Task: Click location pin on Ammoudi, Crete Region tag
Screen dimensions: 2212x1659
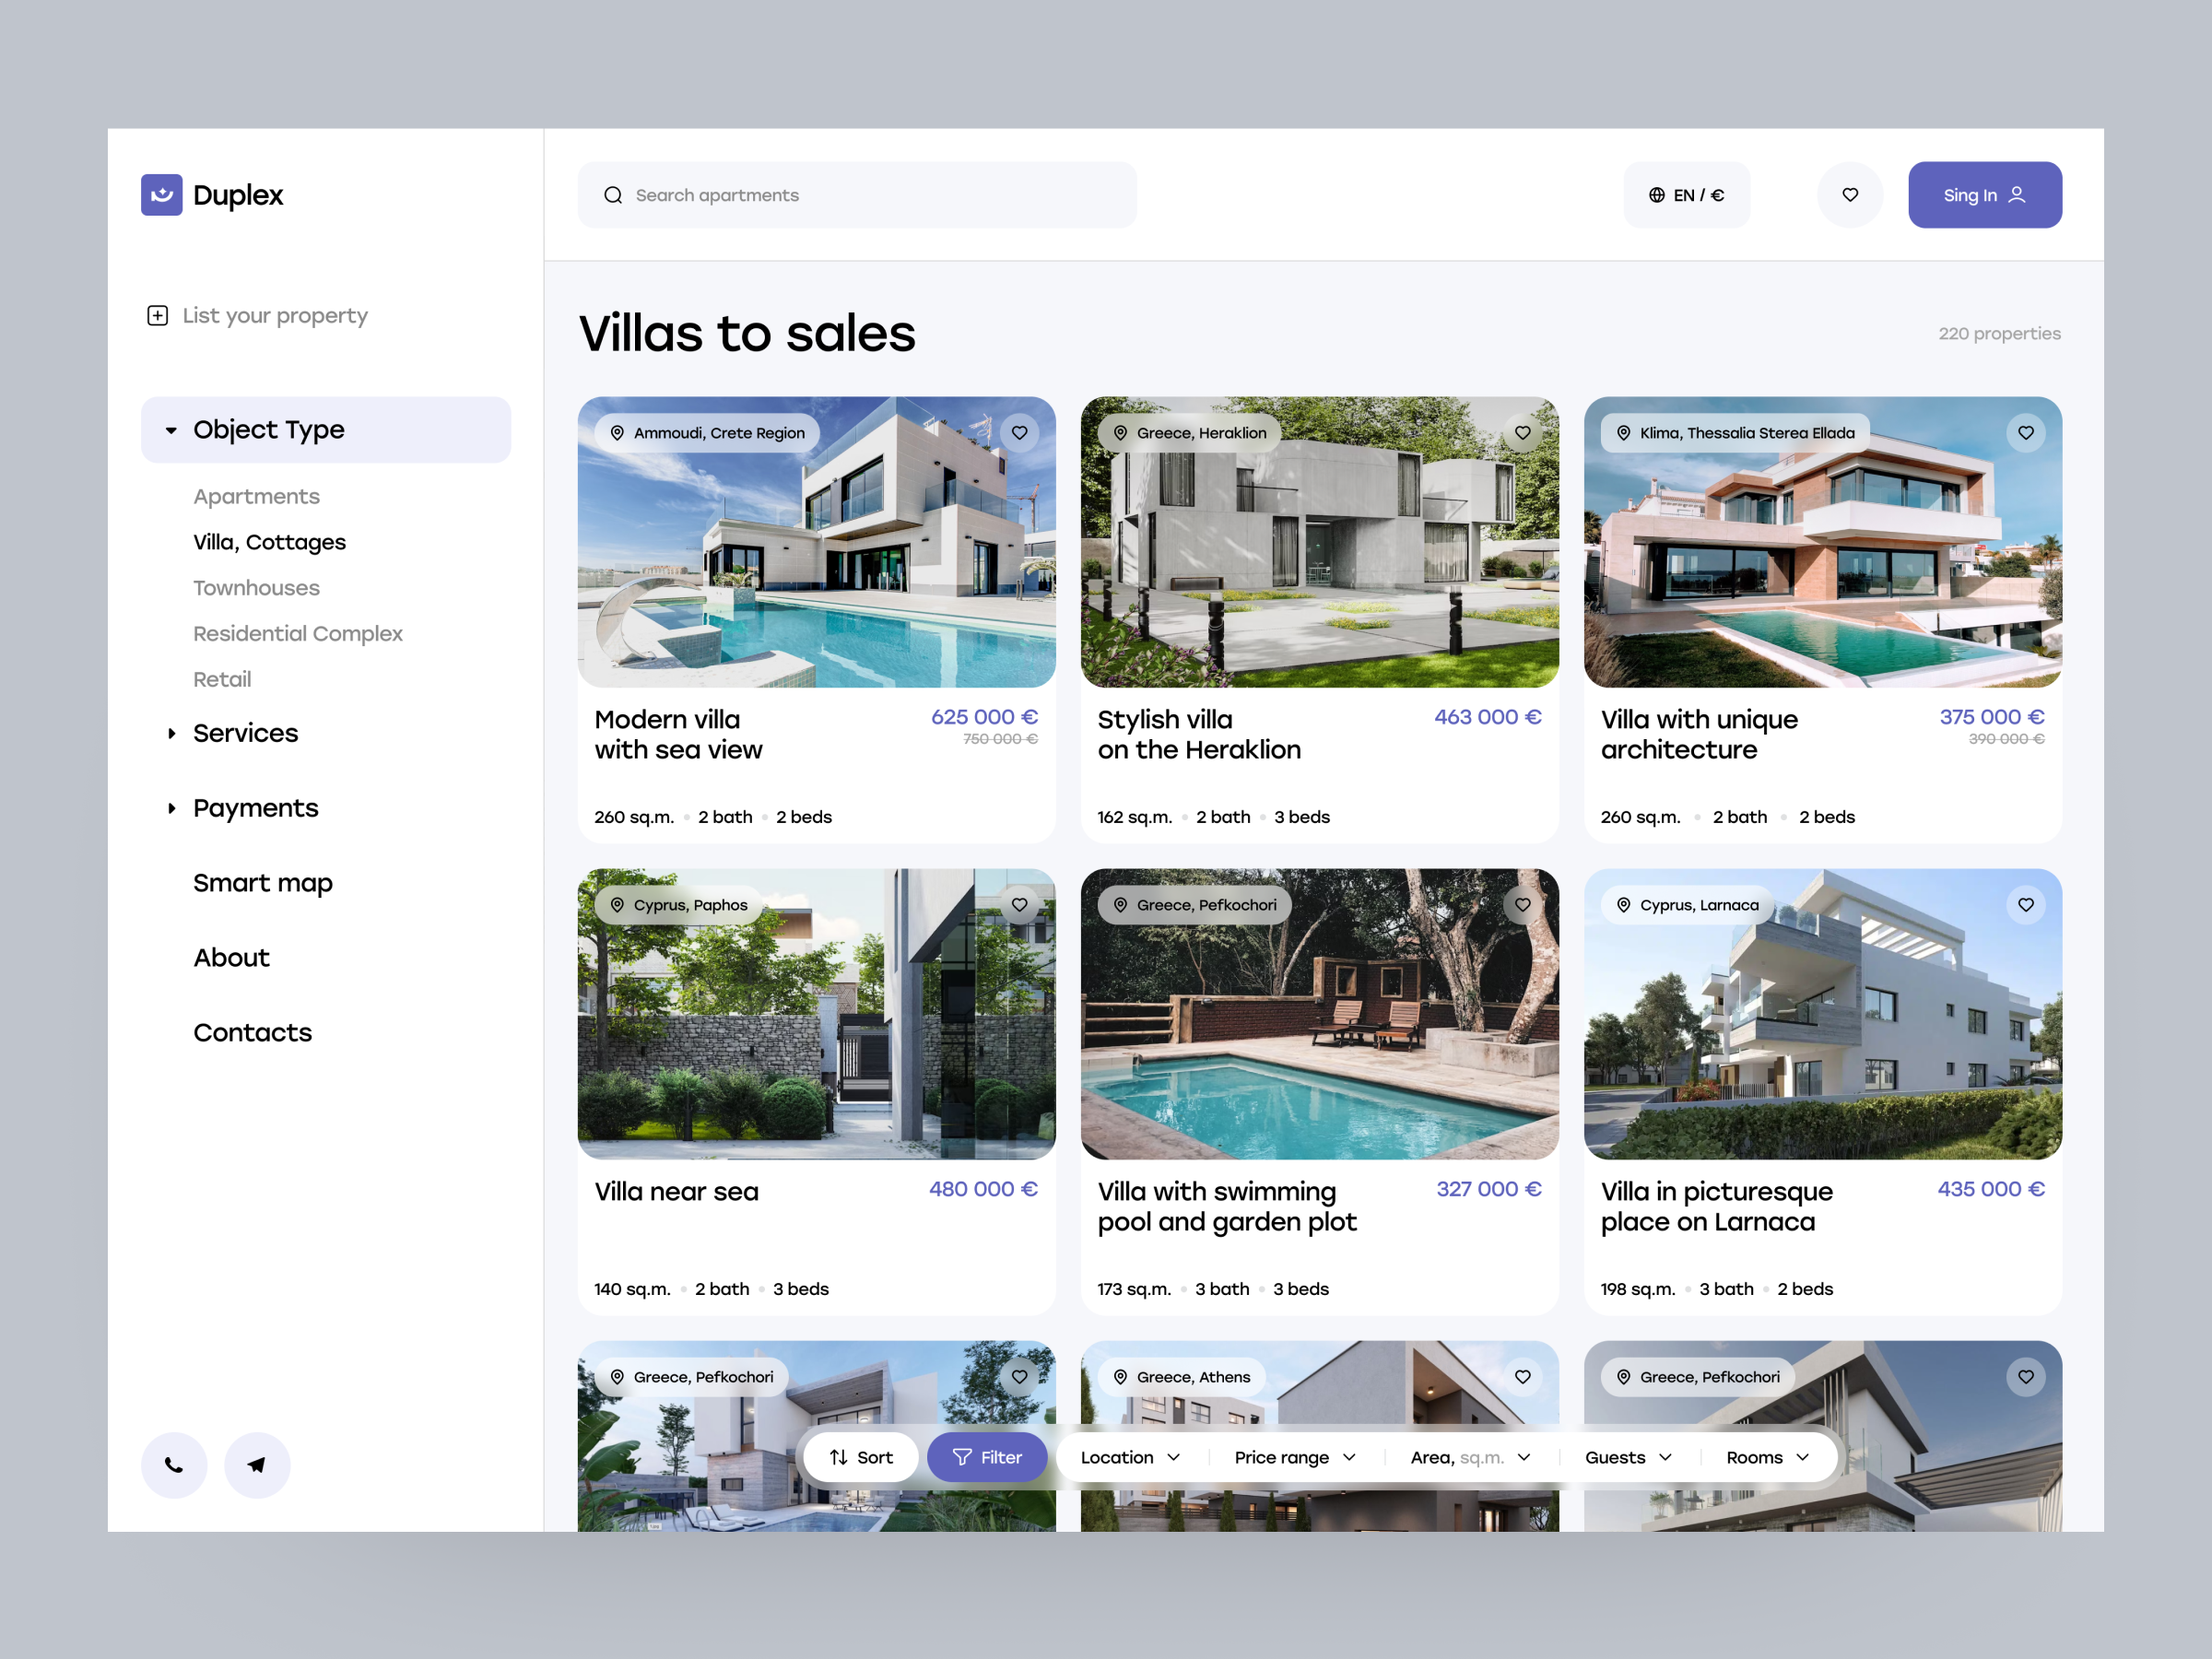Action: pos(617,433)
